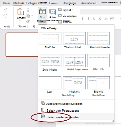Select the Title Only layout

(x=98, y=60)
